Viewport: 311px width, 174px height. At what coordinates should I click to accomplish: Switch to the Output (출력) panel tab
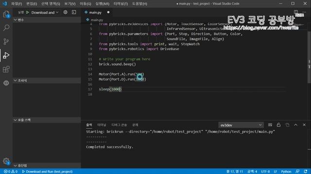pyautogui.click(x=89, y=125)
